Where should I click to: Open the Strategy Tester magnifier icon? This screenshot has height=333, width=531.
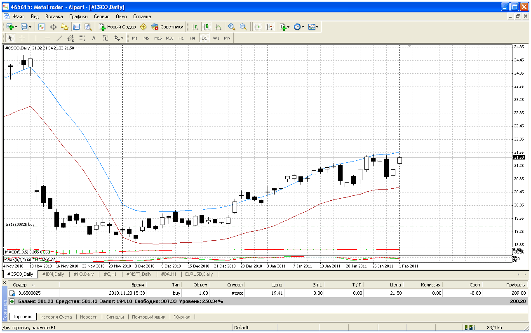pos(88,27)
